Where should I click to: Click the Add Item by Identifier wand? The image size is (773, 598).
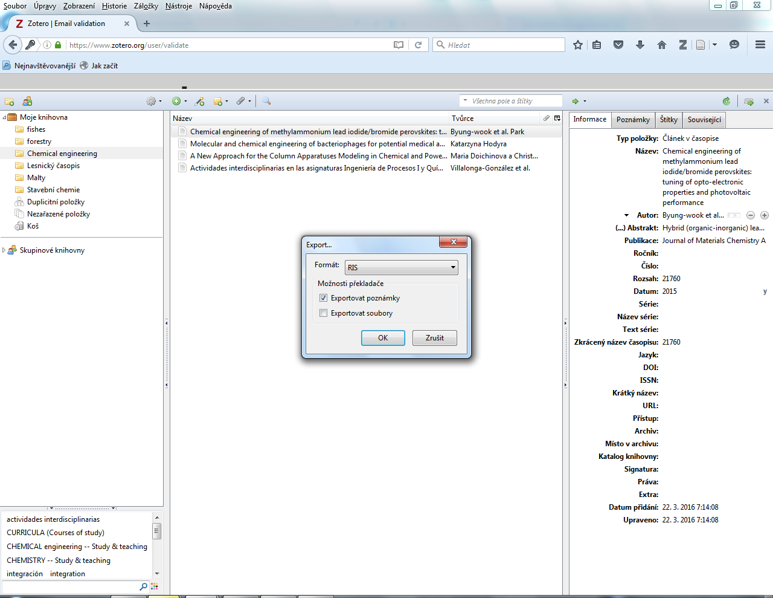click(x=199, y=102)
